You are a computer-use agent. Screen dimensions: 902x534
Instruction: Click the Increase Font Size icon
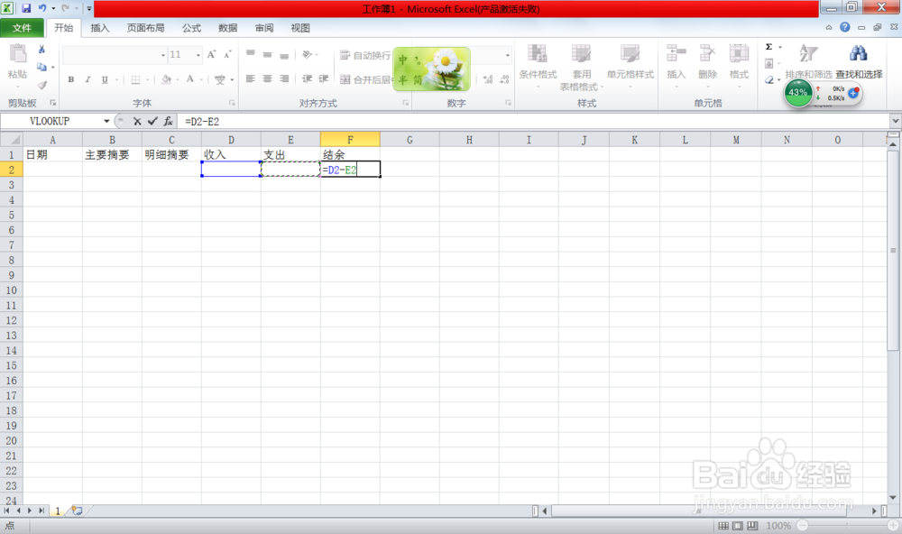(211, 54)
